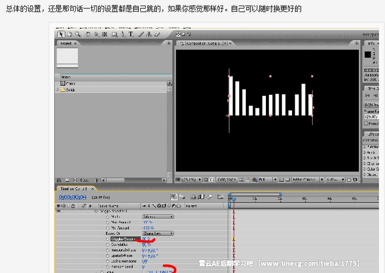This screenshot has height=273, width=385.
Task: Toggle stopwatch for Temporal Phase
Action: pos(108,250)
